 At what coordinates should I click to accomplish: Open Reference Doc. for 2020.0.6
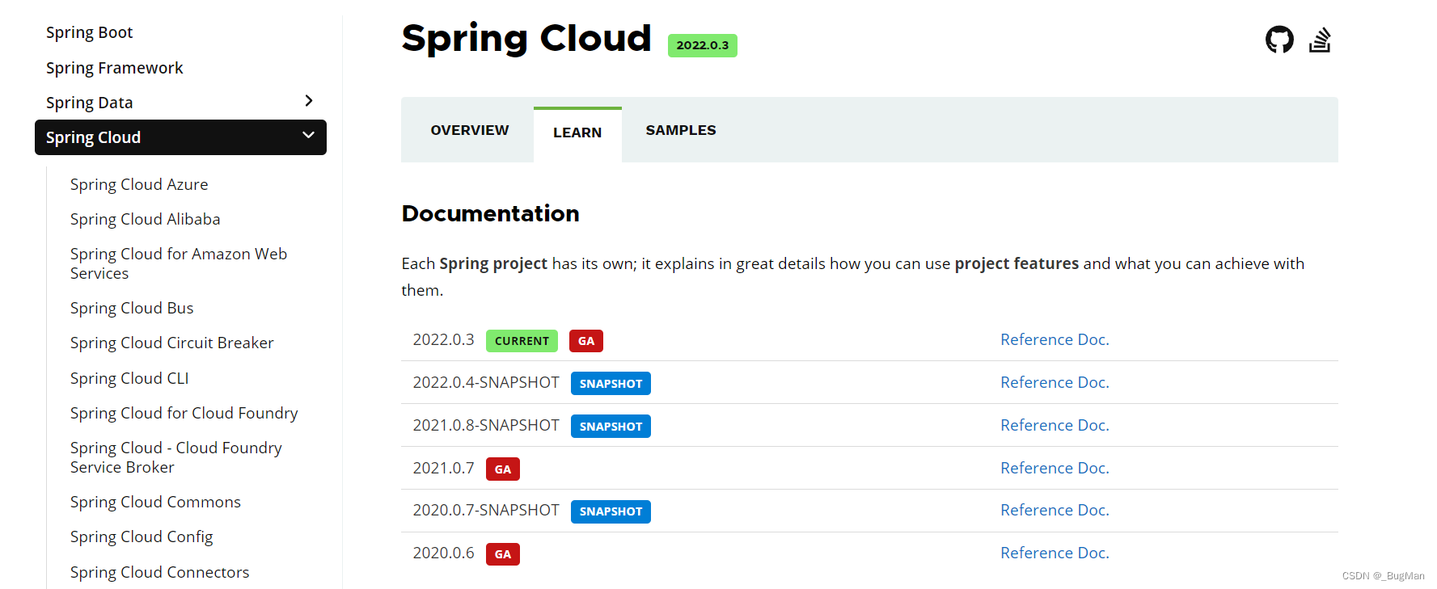[1055, 553]
